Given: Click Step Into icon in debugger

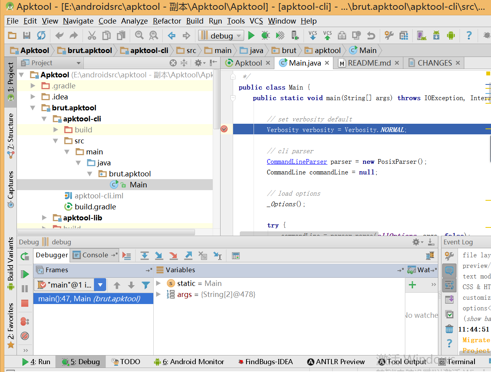Looking at the screenshot, I should tap(159, 256).
